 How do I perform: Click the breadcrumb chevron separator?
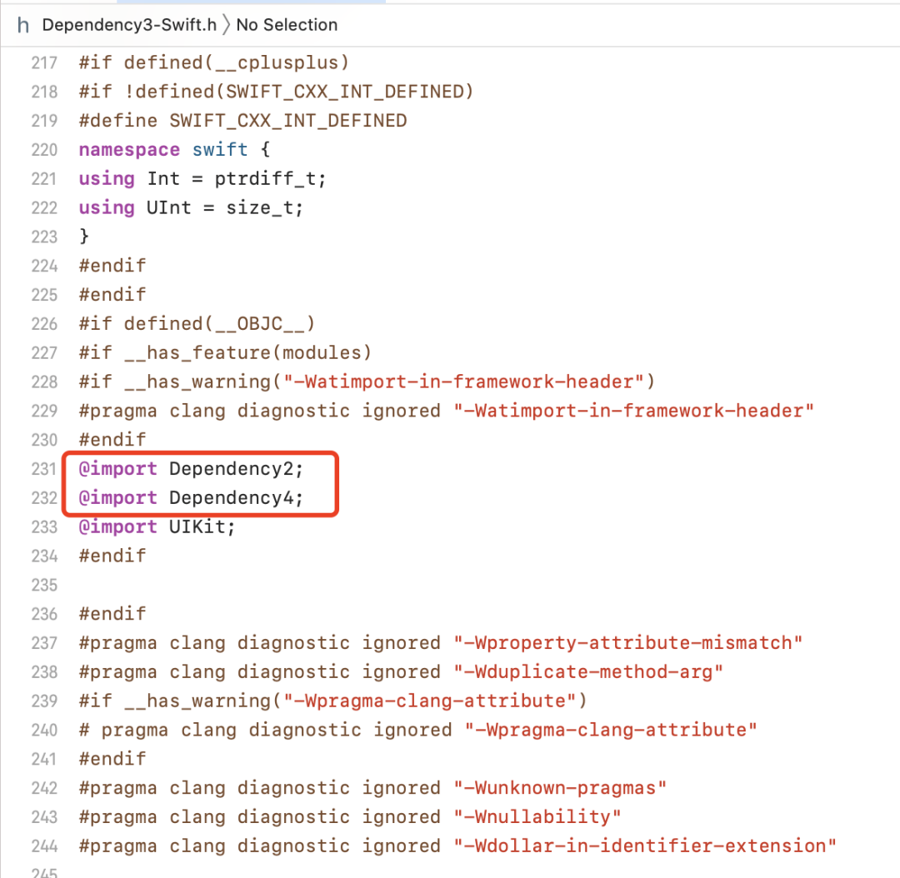226,25
